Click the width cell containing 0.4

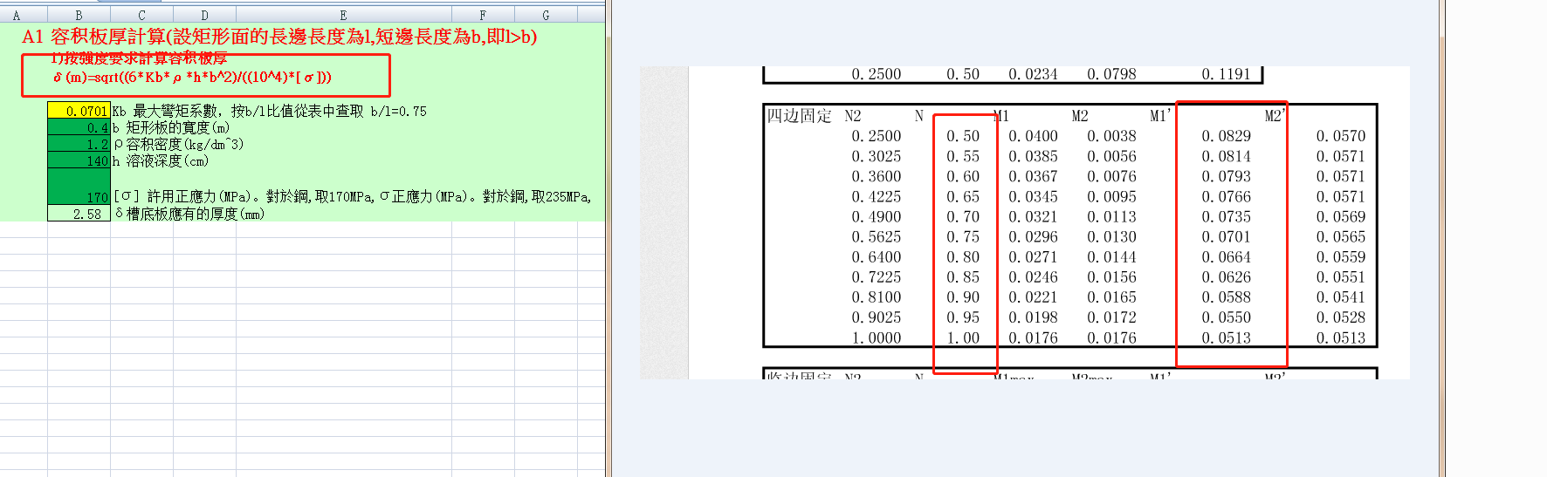click(79, 127)
